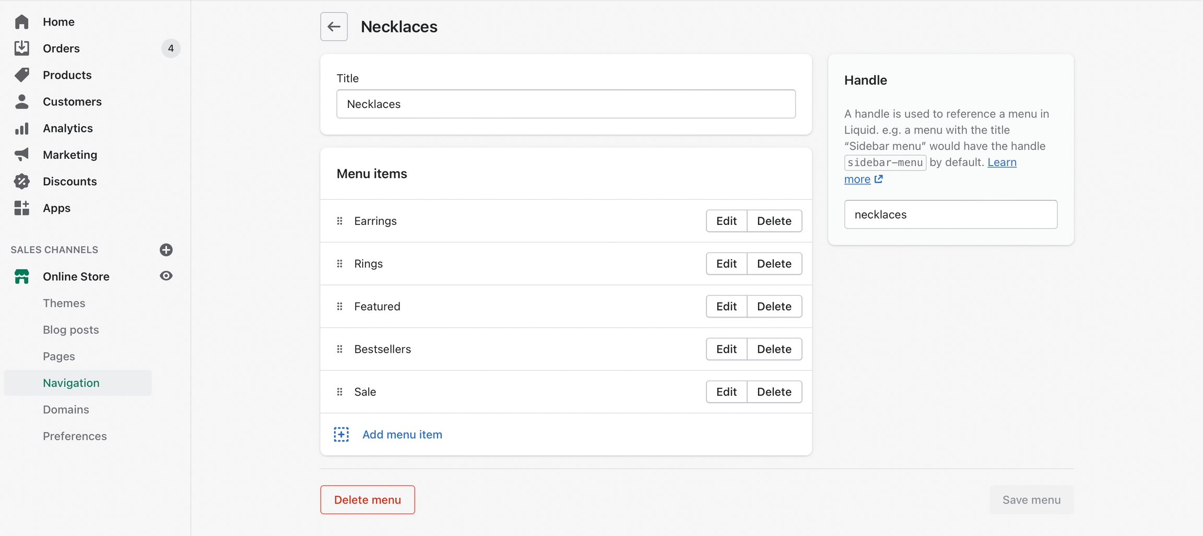This screenshot has width=1203, height=536.
Task: Click into the Title text field
Action: point(565,104)
